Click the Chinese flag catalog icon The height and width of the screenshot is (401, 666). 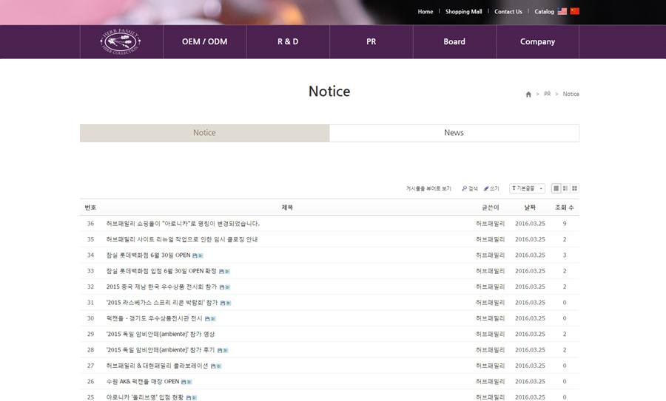point(575,12)
